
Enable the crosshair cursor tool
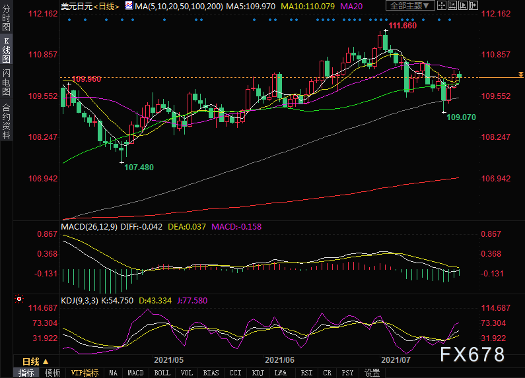click(x=442, y=5)
